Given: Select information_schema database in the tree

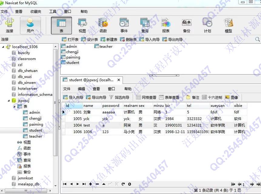Looking at the screenshot, I should pos(35,95).
